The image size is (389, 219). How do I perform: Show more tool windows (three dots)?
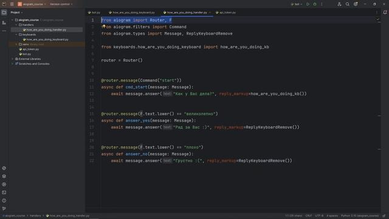pyautogui.click(x=4, y=31)
